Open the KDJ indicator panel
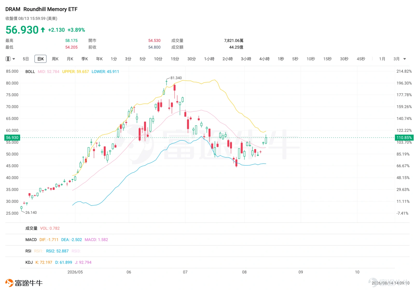415x292 pixels. 29,262
